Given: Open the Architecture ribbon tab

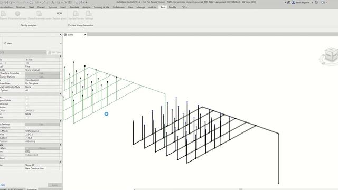Looking at the screenshot, I should click(x=6, y=7).
